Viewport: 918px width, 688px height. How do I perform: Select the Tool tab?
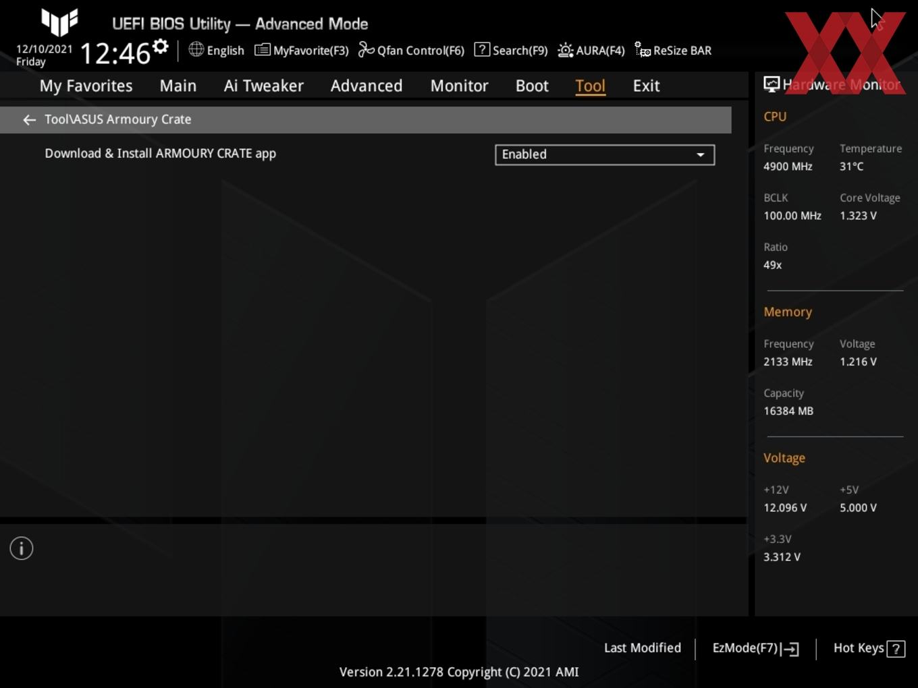[591, 86]
